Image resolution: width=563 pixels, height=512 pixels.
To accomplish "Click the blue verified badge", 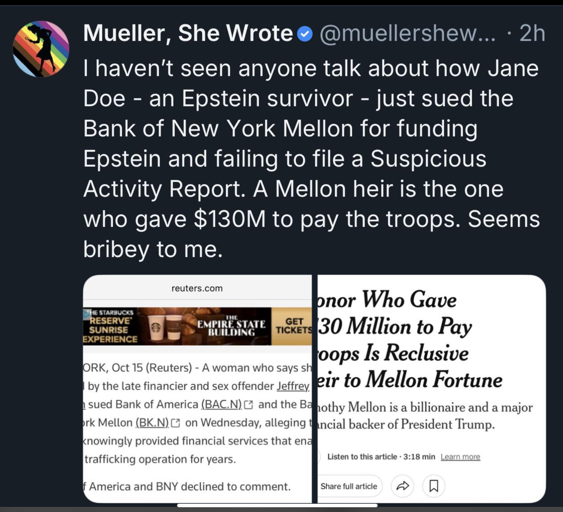I will coord(305,34).
